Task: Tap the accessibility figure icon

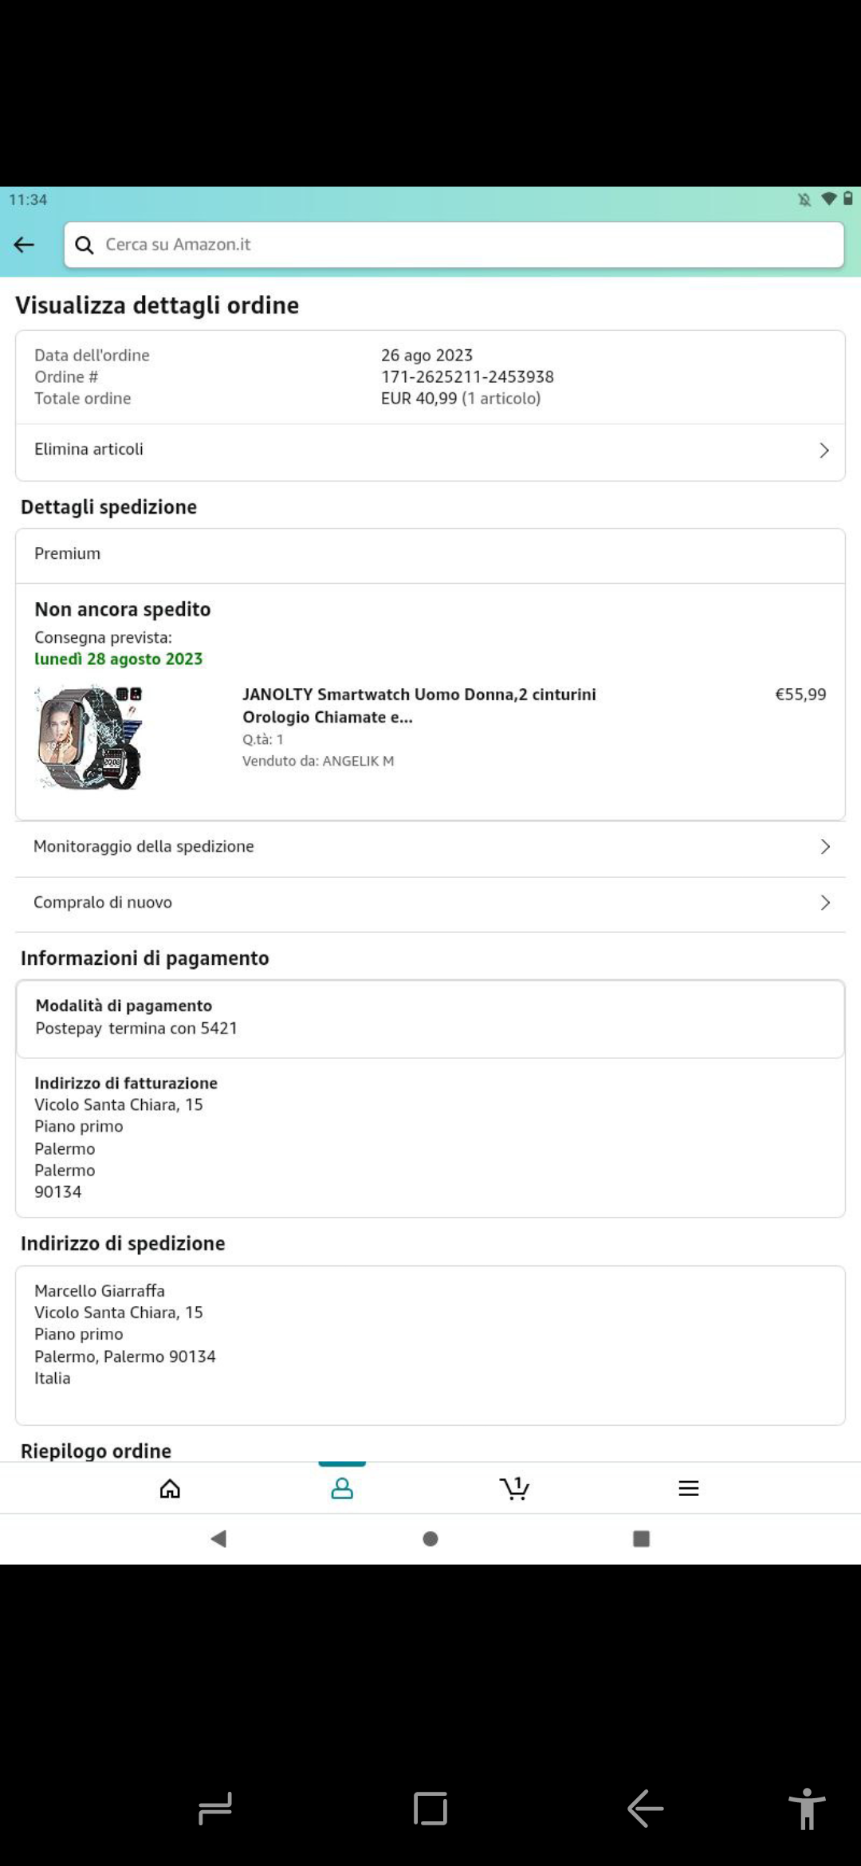Action: click(x=806, y=1809)
